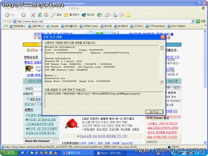Screen dimensions: 208x156
Task: Click the 비밀번호 password field on the Daum page
Action: point(37,94)
